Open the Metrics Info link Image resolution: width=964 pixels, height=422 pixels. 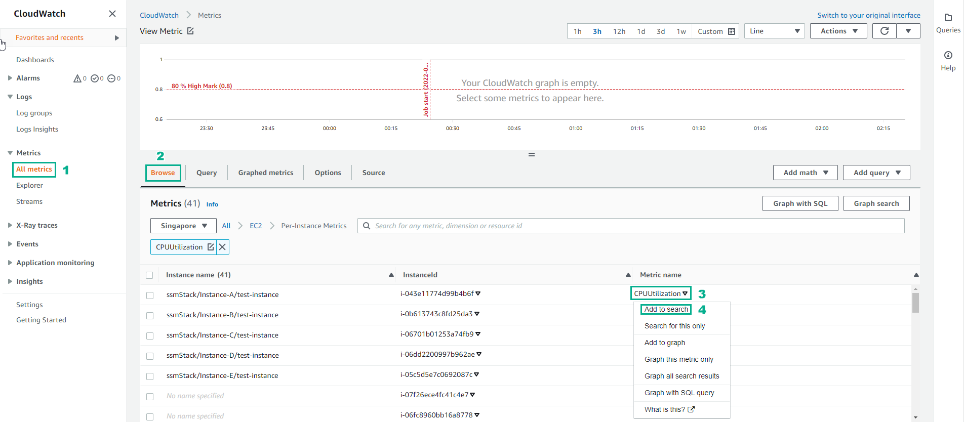(212, 204)
